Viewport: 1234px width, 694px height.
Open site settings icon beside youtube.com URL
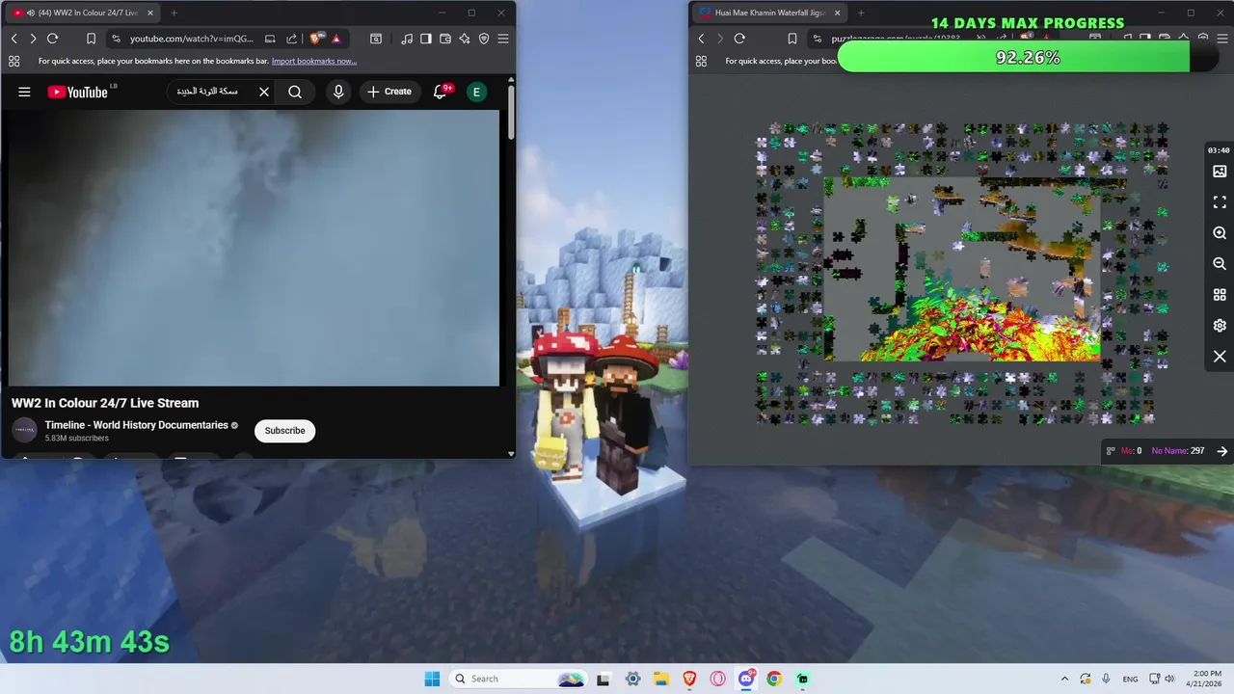pyautogui.click(x=116, y=39)
